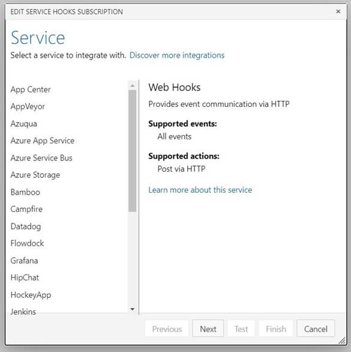Click the resize grip in dialog corner
This screenshot has height=352, width=351.
[x=342, y=341]
